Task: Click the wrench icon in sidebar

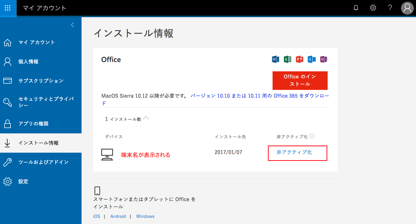Action: coord(8,162)
